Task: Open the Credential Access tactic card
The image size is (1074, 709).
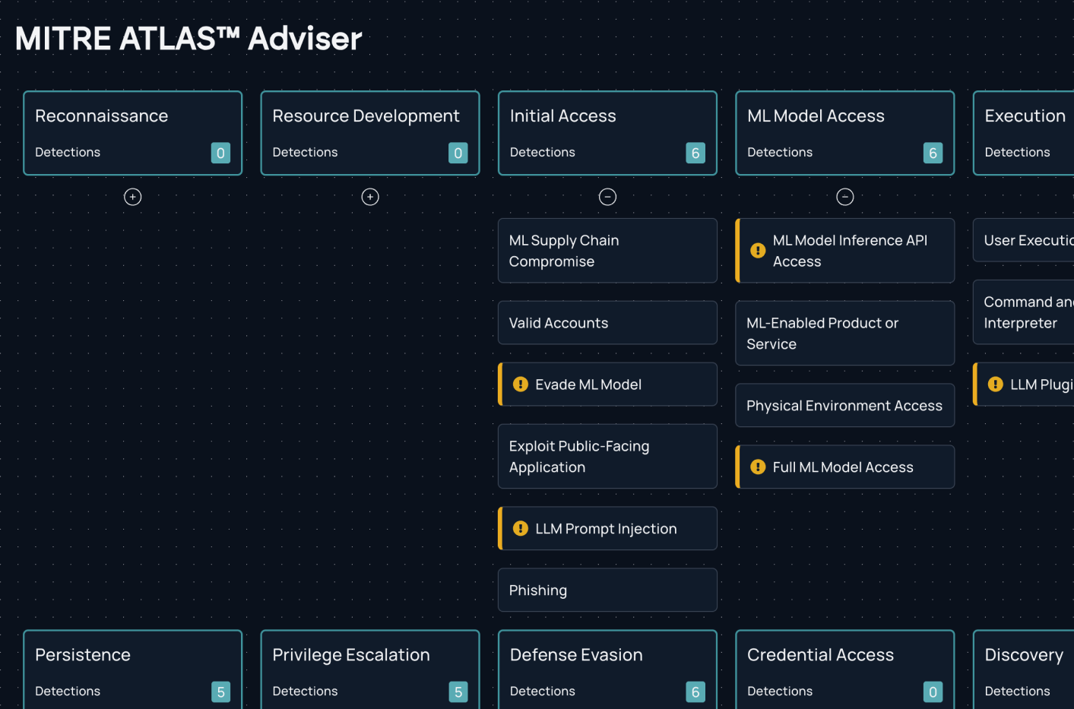Action: (844, 670)
